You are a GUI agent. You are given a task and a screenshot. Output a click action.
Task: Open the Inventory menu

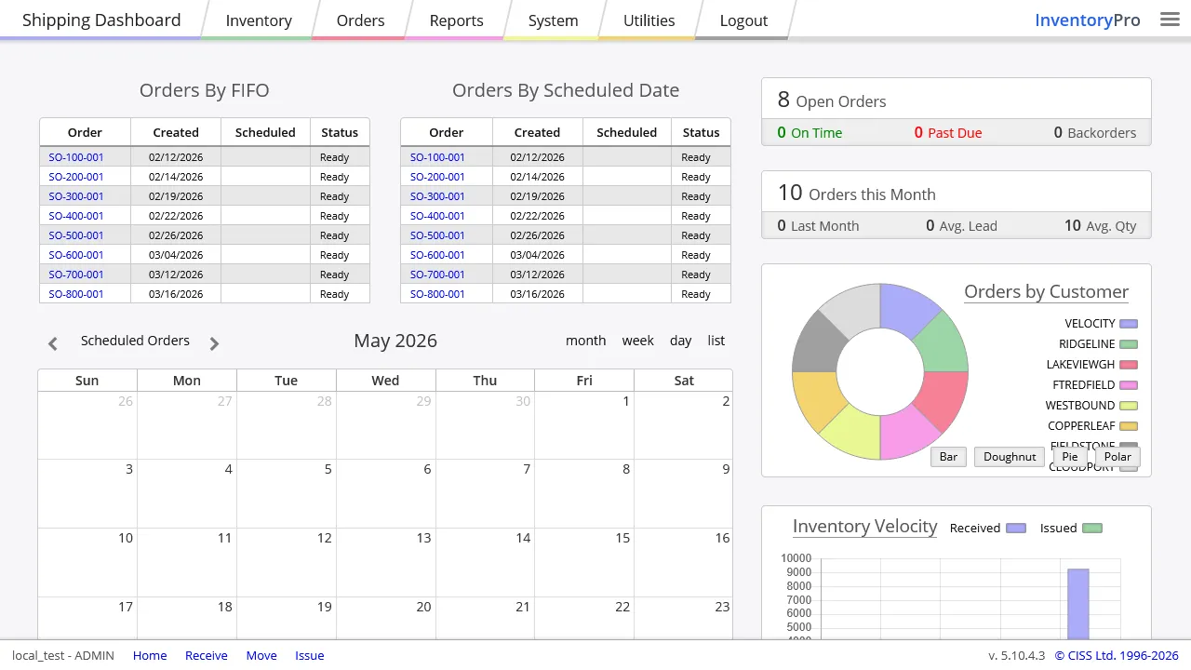click(x=259, y=20)
